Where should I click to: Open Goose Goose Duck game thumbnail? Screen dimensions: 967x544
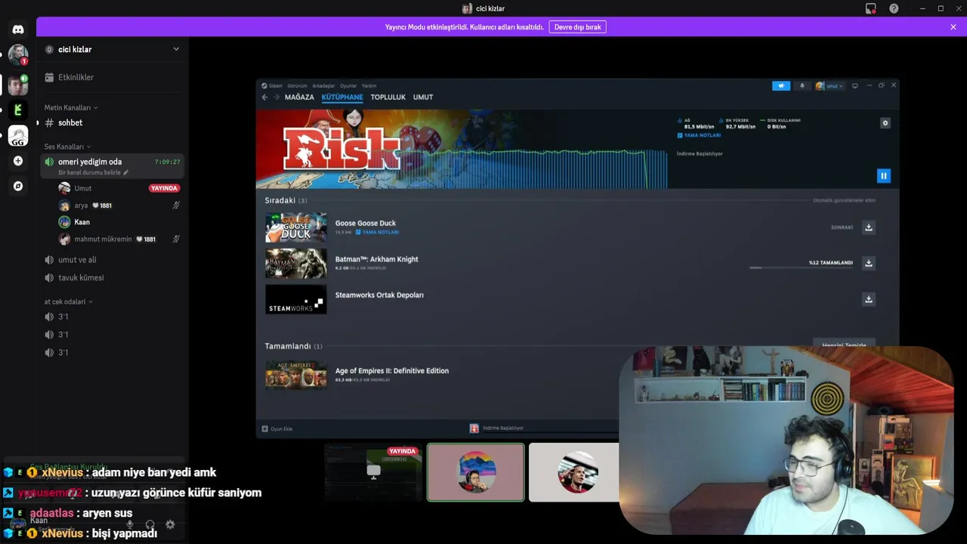pos(296,227)
